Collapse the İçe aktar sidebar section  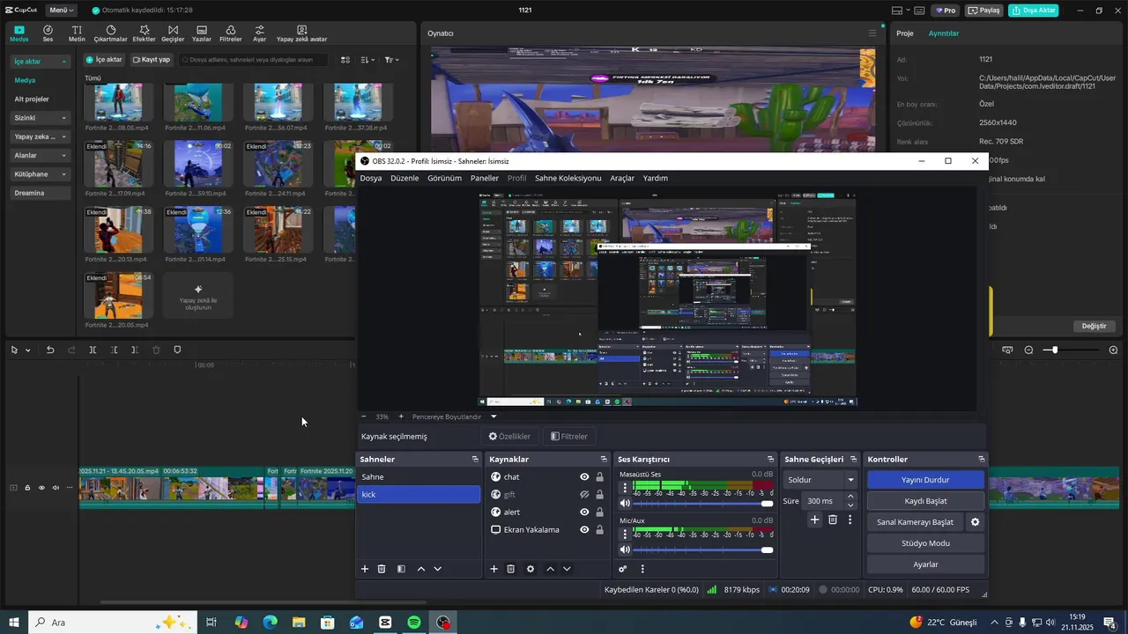pos(41,62)
